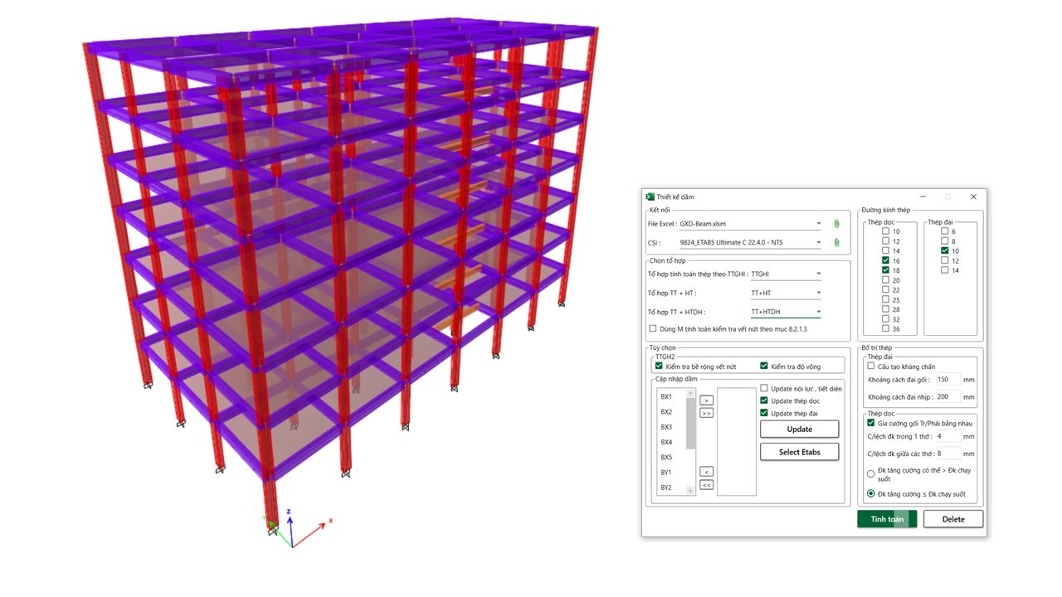The width and height of the screenshot is (1062, 597).
Task: Tick the Thép dọc diameter 10 checkbox
Action: pos(885,231)
